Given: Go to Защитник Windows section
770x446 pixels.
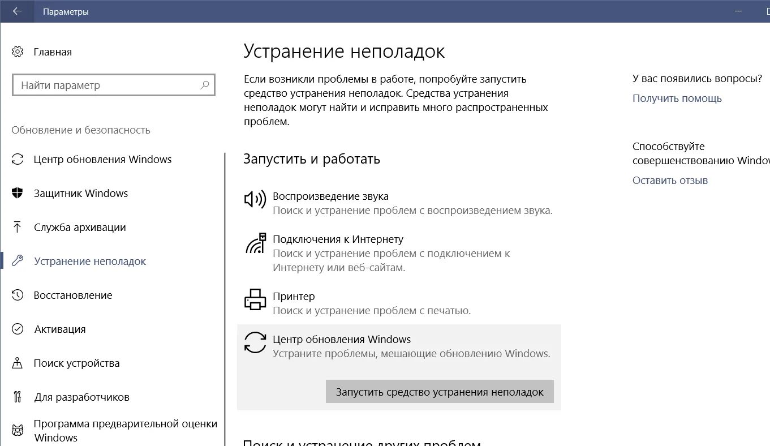Looking at the screenshot, I should pyautogui.click(x=81, y=194).
